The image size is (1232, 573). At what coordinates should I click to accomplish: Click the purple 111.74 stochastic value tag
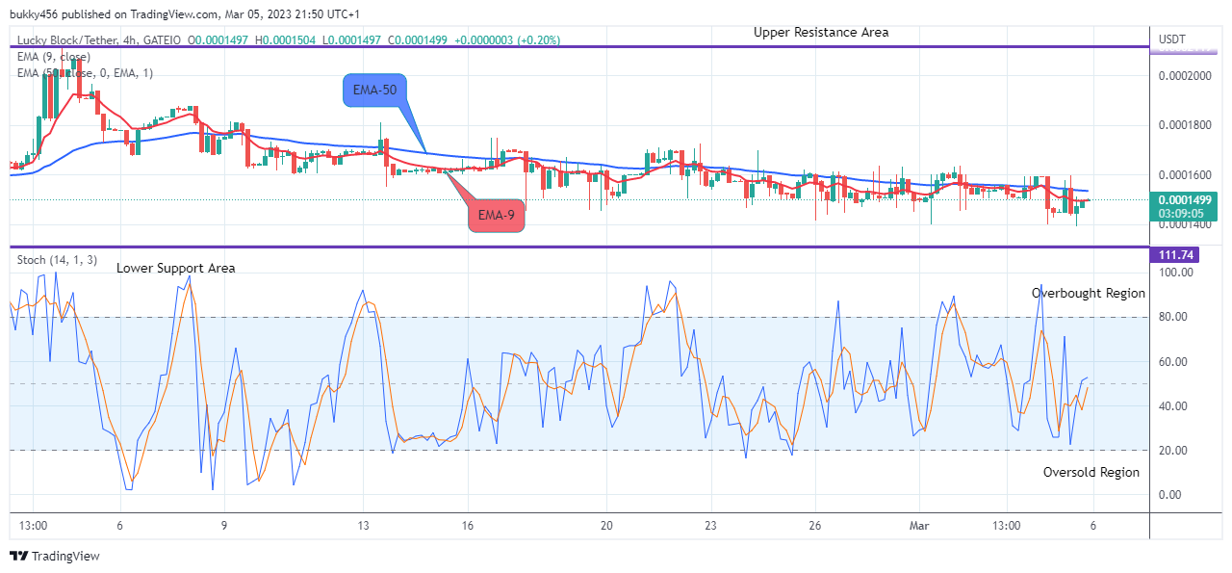coord(1174,255)
